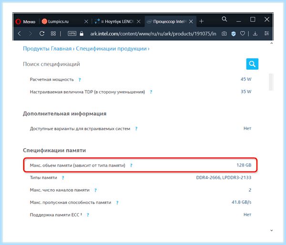Viewport: 286px width, 245px height.
Task: Click the tab search magnifier icon
Action: tap(225, 19)
